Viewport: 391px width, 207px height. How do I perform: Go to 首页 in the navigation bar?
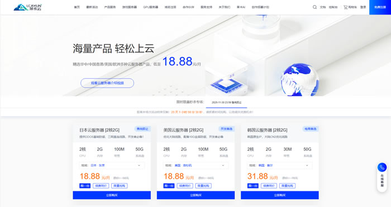tap(77, 7)
